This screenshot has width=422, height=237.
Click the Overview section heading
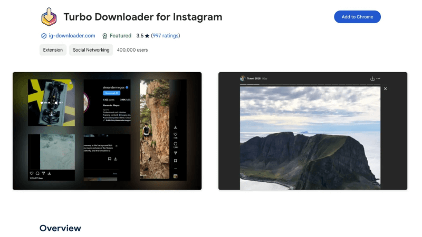(60, 228)
